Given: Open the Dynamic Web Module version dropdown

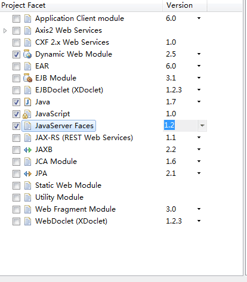Looking at the screenshot, I should click(199, 54).
